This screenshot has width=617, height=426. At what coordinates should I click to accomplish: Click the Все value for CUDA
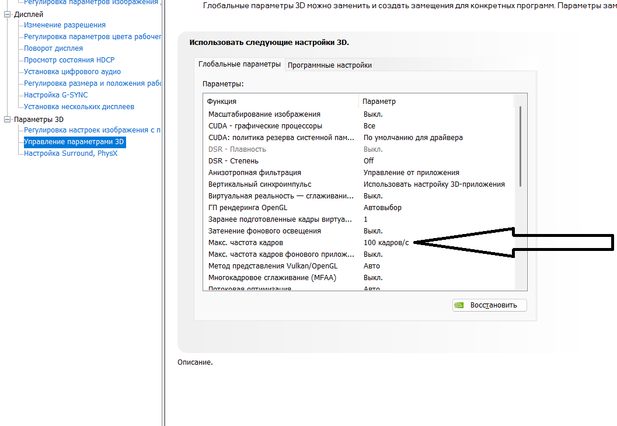(369, 126)
